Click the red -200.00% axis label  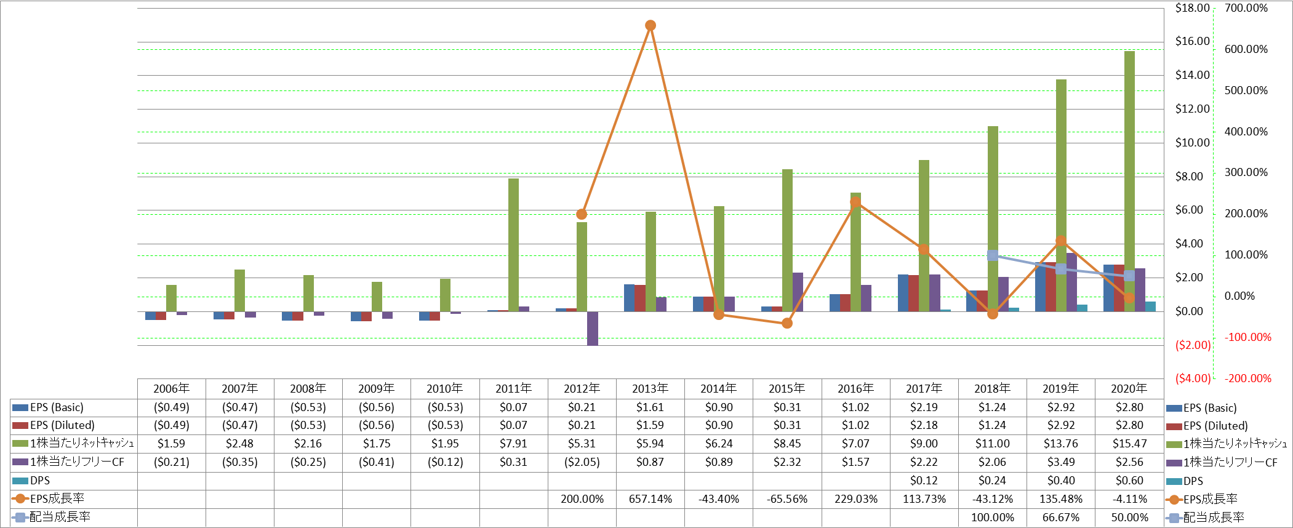1247,378
